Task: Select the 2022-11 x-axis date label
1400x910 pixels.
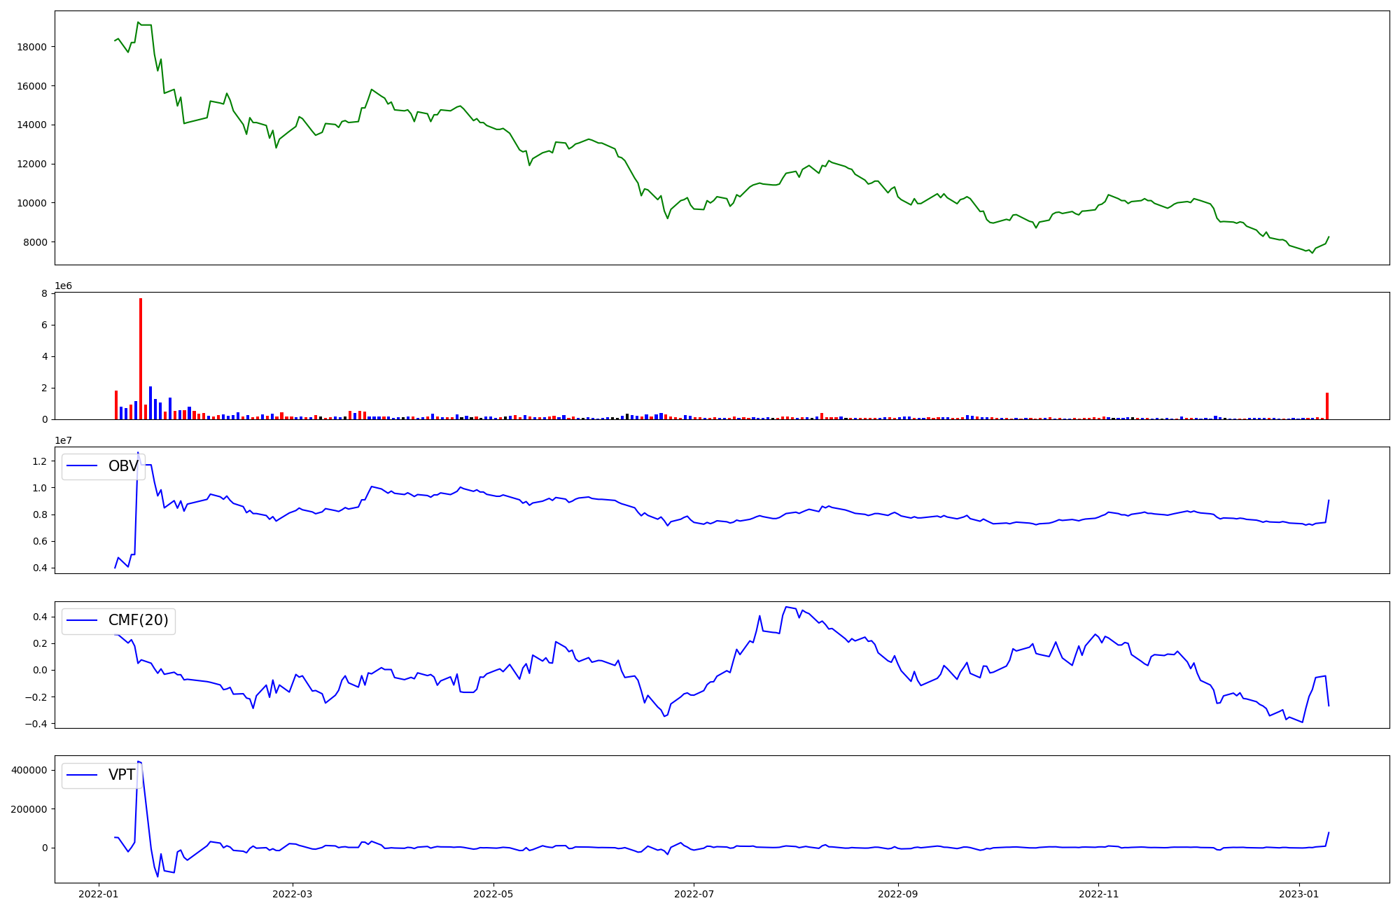Action: [1098, 894]
